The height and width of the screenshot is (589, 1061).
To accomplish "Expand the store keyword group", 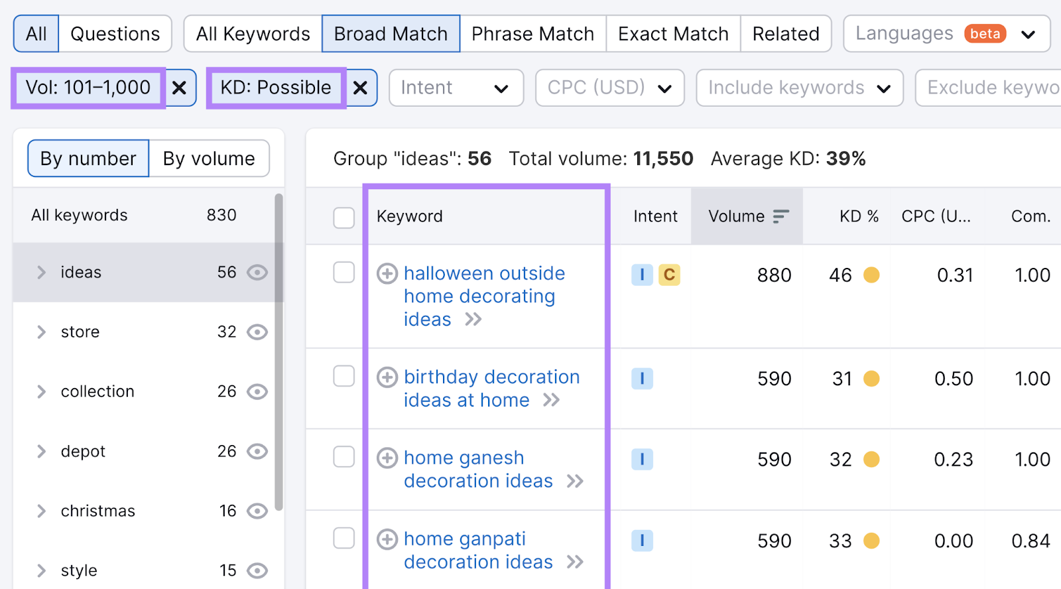I will [41, 332].
